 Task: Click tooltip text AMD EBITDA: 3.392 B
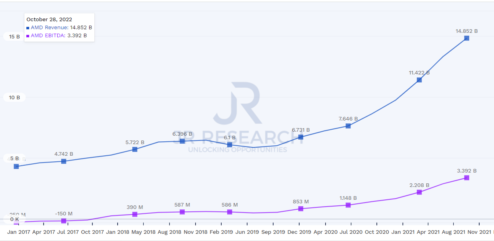tap(59, 36)
